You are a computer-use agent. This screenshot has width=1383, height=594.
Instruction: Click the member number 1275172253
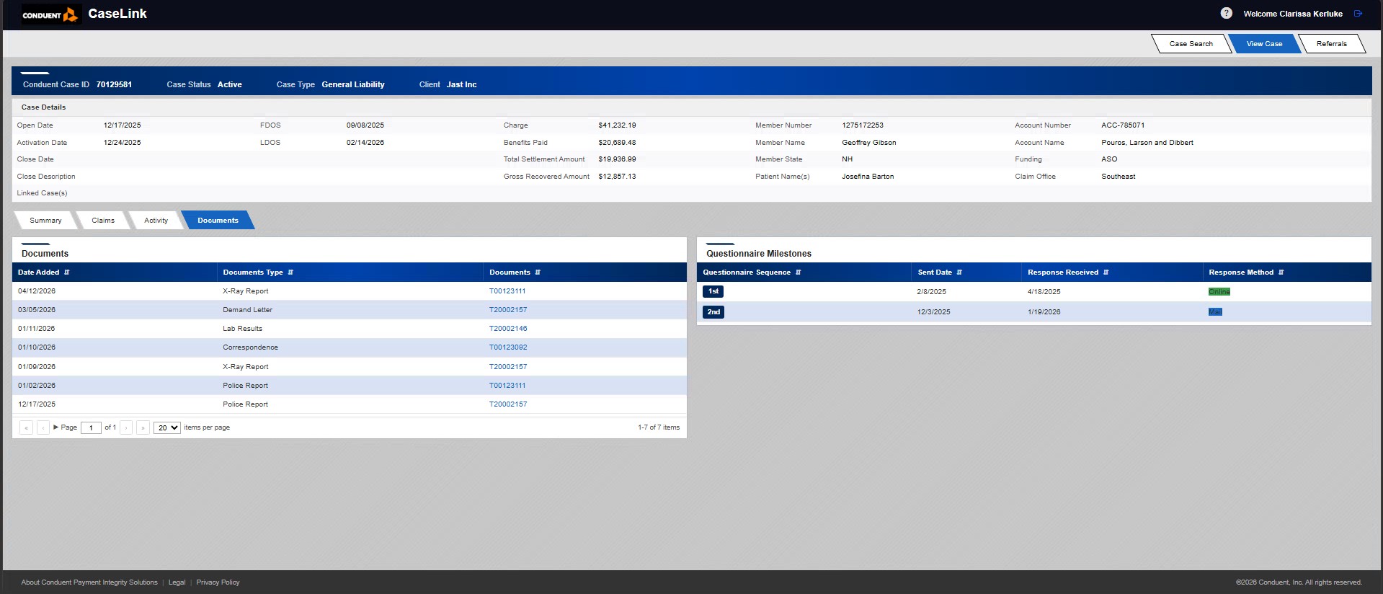(863, 125)
